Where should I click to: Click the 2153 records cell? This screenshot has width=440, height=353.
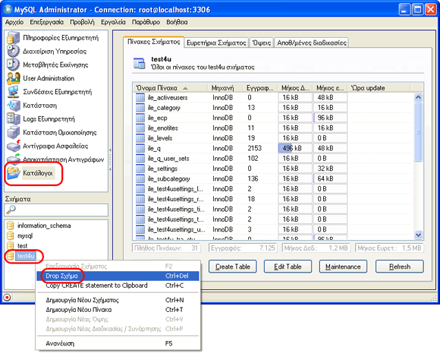(254, 148)
